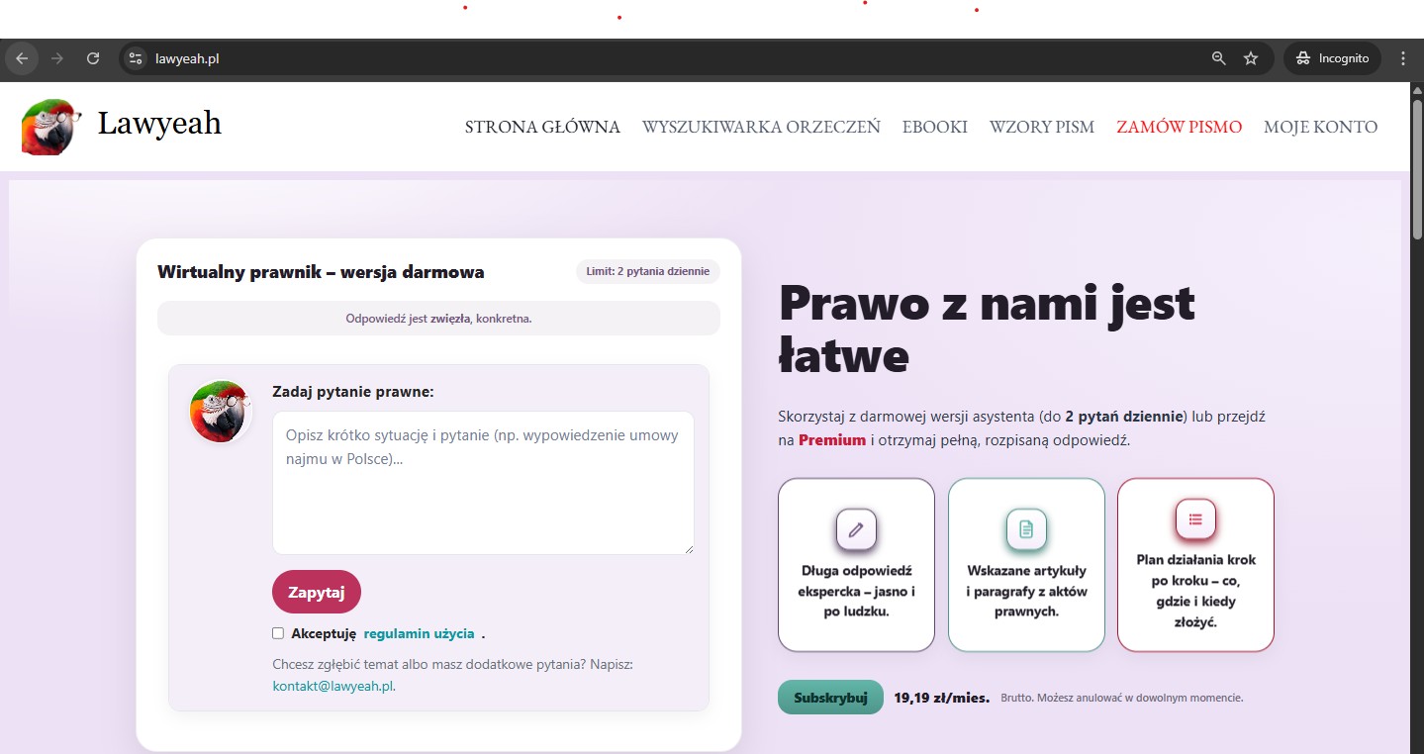Click the document icon on articles card
The image size is (1424, 754).
coord(1026,529)
